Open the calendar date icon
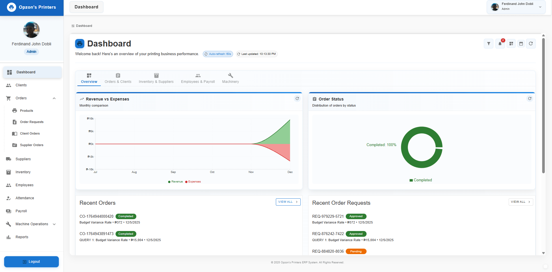552x272 pixels. tap(521, 44)
